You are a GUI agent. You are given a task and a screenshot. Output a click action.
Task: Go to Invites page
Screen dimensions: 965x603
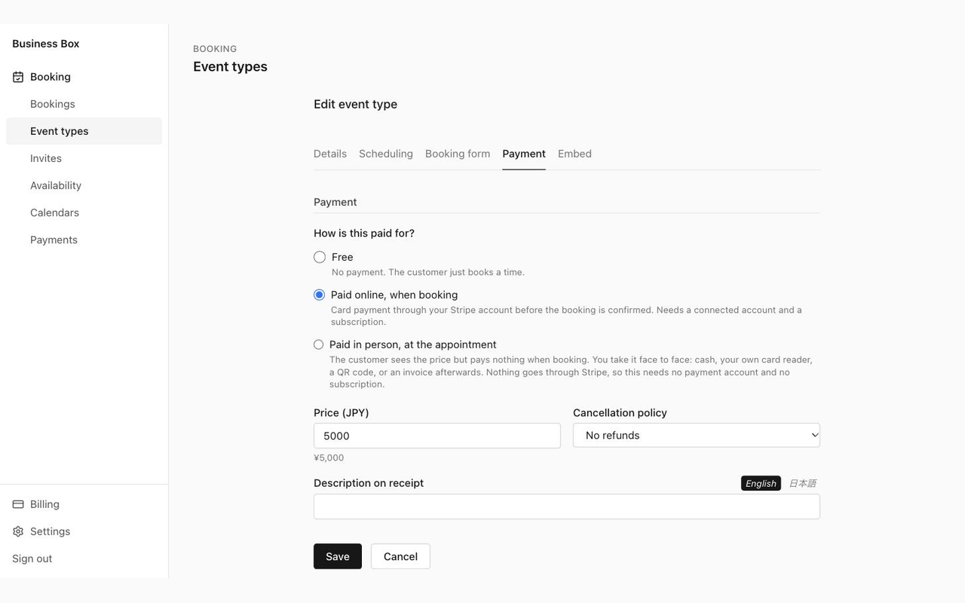coord(84,158)
